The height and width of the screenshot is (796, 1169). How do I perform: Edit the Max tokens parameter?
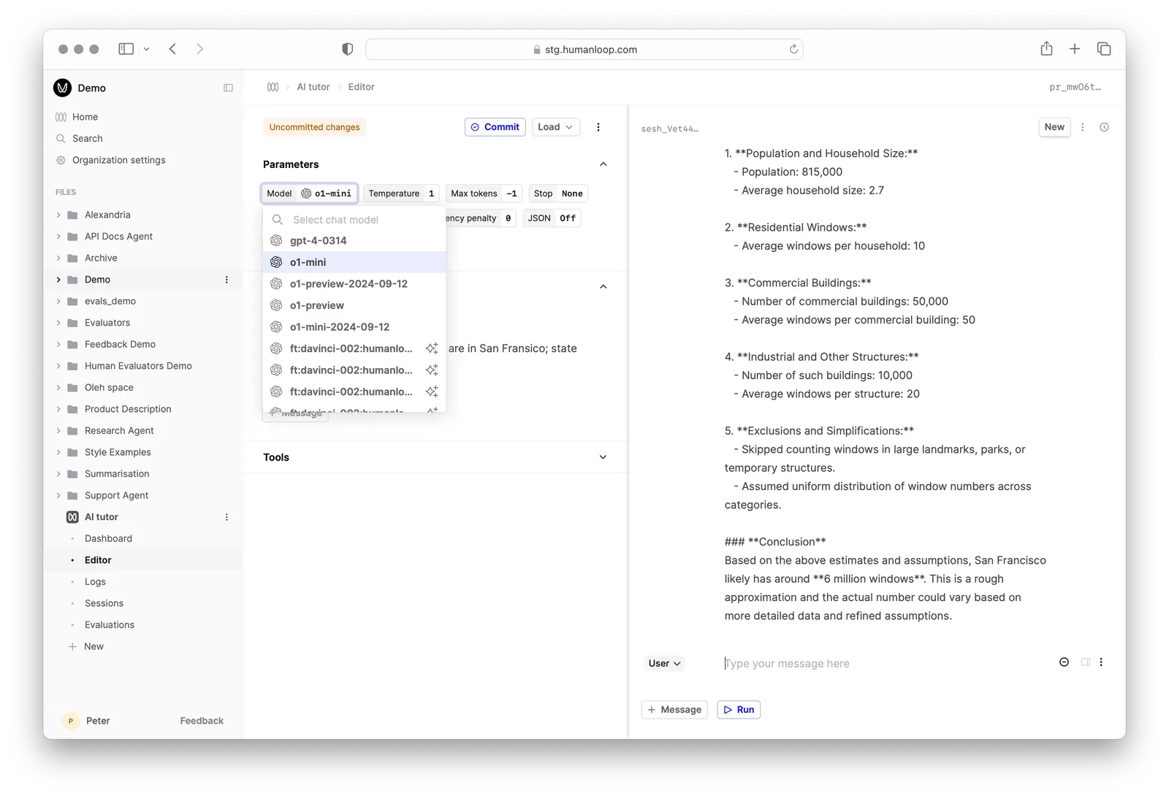484,194
